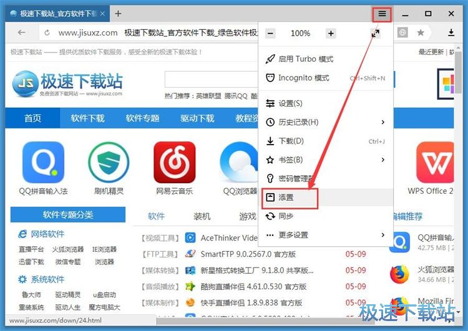Open 直播平台 link
Screen dimensions: 468x331
tap(31, 249)
